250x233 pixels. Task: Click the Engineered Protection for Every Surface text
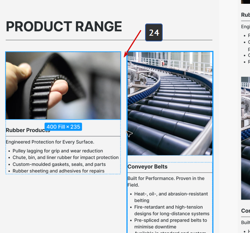50,142
